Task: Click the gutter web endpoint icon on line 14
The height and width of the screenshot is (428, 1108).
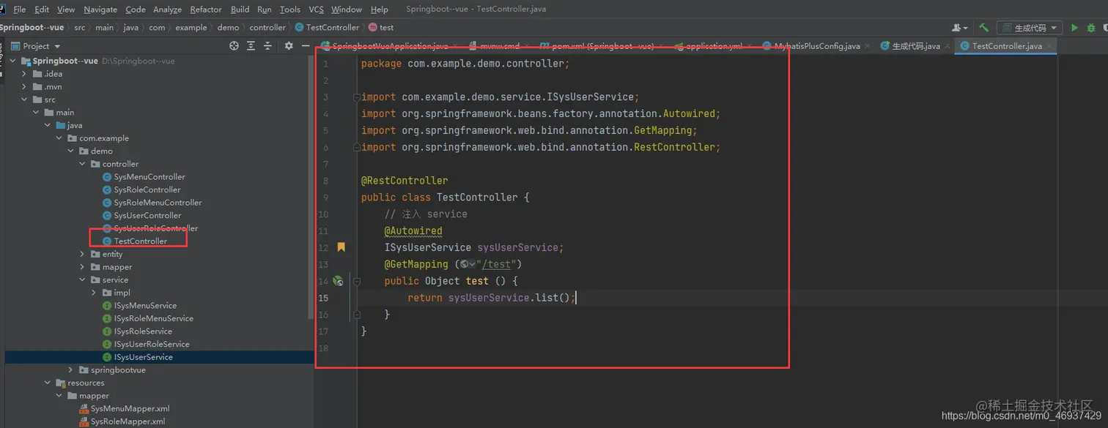Action: click(x=338, y=280)
